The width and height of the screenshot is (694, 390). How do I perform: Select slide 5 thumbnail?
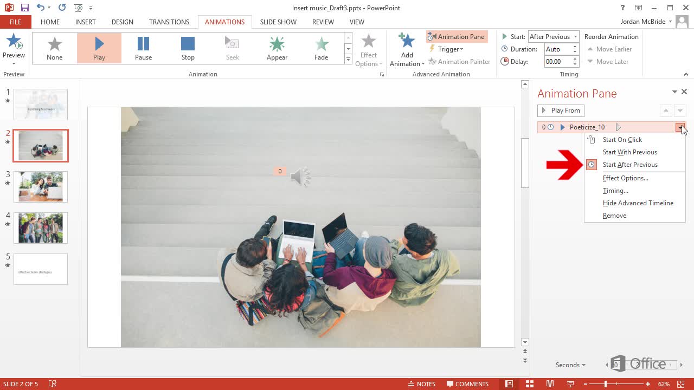coord(41,269)
